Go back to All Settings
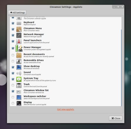This screenshot has height=129, width=131. pyautogui.click(x=17, y=13)
